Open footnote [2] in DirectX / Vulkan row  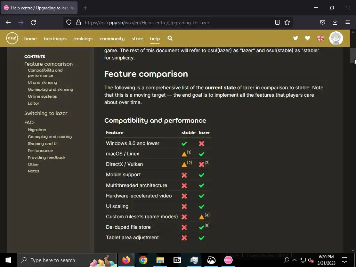[189, 163]
